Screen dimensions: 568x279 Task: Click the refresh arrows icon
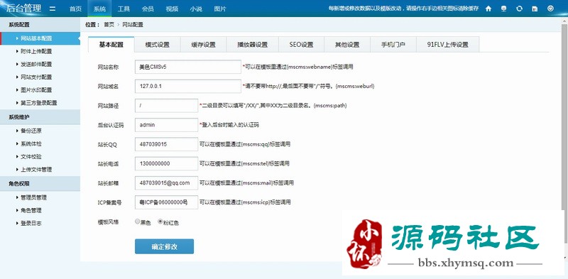(x=519, y=9)
